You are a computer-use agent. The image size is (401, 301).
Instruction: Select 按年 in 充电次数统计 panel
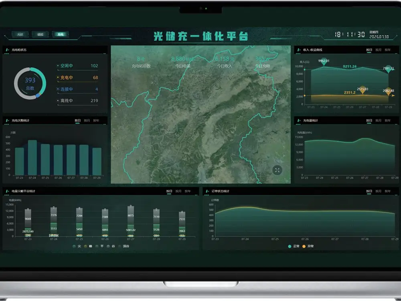point(96,120)
